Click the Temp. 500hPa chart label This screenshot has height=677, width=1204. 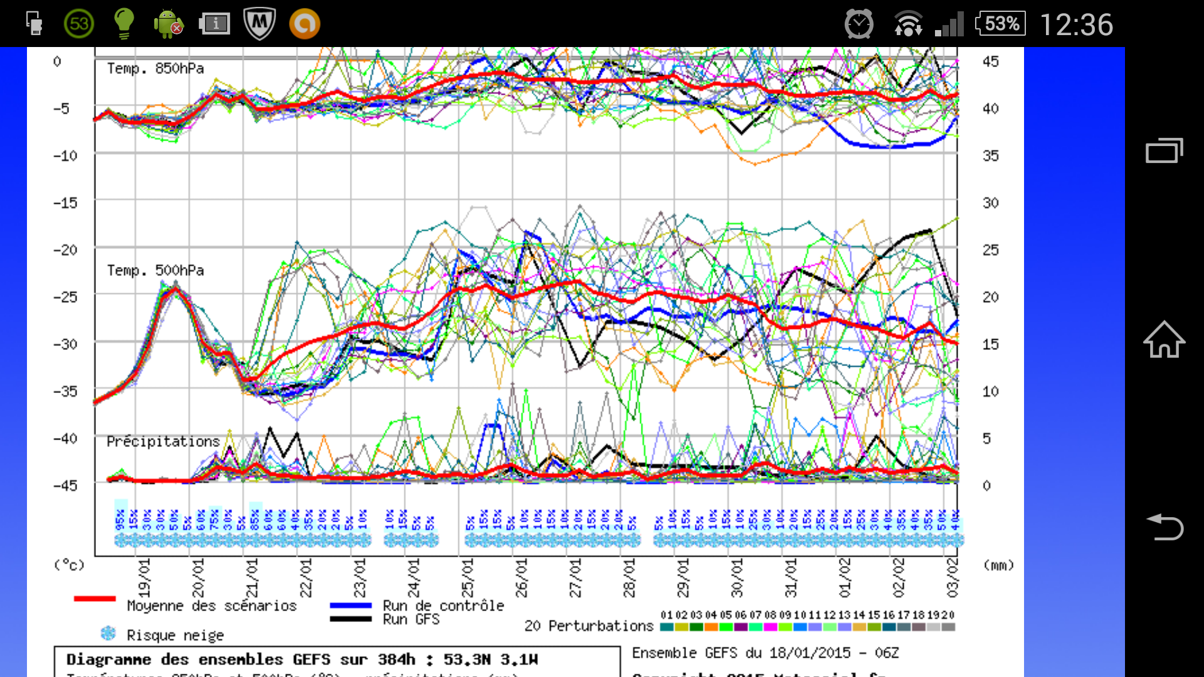click(156, 270)
